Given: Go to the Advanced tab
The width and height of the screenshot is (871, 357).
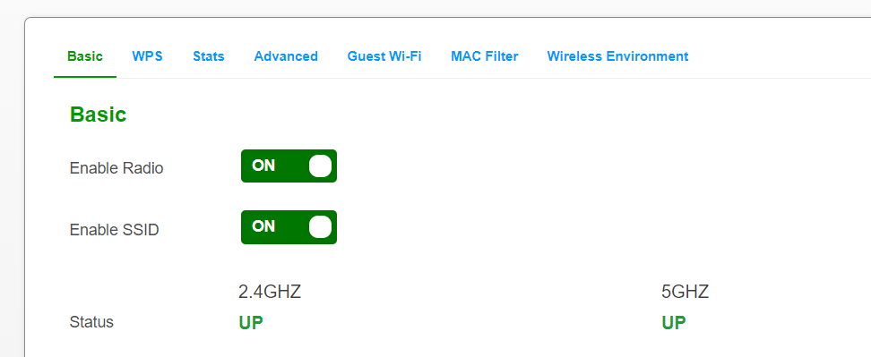Looking at the screenshot, I should pyautogui.click(x=286, y=56).
